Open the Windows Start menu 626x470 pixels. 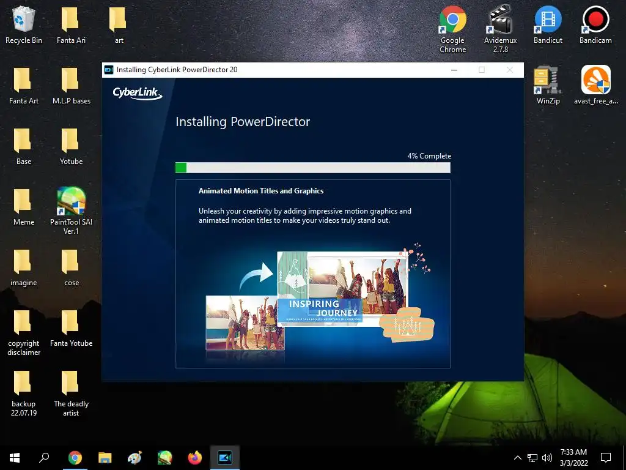coord(15,458)
